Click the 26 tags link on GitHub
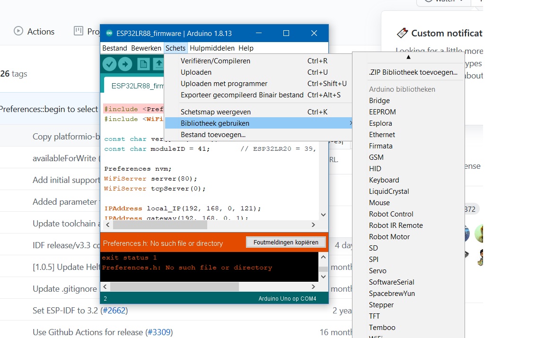 tap(14, 74)
